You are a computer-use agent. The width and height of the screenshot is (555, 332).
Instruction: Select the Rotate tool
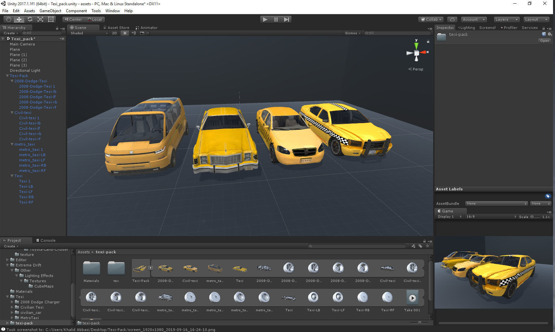coord(30,19)
